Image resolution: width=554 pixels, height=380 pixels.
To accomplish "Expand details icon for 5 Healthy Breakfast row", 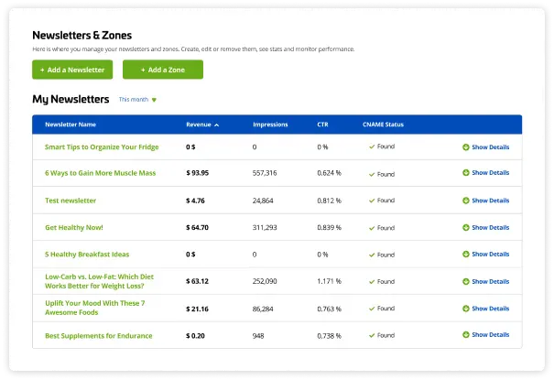I will 466,254.
